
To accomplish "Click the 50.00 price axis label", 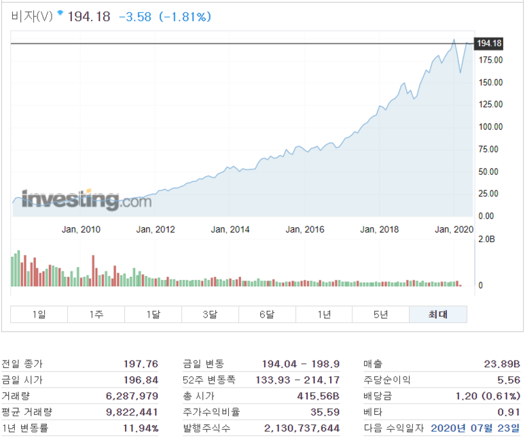I will coord(488,171).
